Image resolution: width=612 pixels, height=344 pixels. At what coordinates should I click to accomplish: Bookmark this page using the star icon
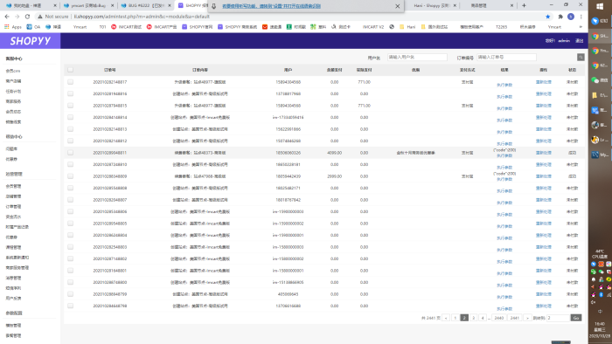pos(547,17)
